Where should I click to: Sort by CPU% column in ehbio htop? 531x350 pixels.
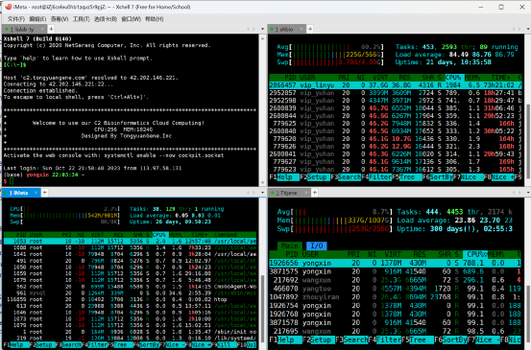click(x=453, y=78)
